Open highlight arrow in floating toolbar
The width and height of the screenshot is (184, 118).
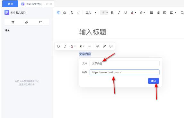tap(84, 46)
